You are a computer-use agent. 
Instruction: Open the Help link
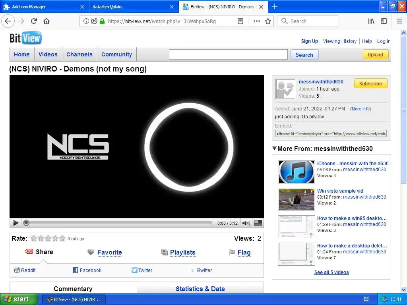(x=366, y=41)
